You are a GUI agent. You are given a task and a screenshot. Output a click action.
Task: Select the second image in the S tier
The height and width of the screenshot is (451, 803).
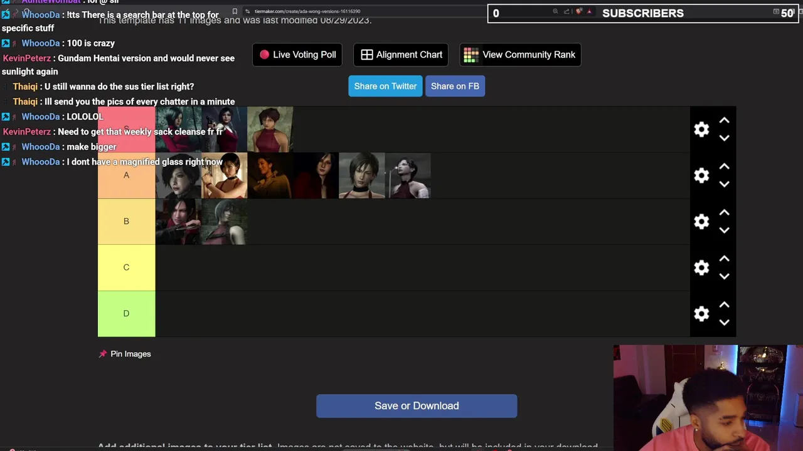pyautogui.click(x=224, y=130)
